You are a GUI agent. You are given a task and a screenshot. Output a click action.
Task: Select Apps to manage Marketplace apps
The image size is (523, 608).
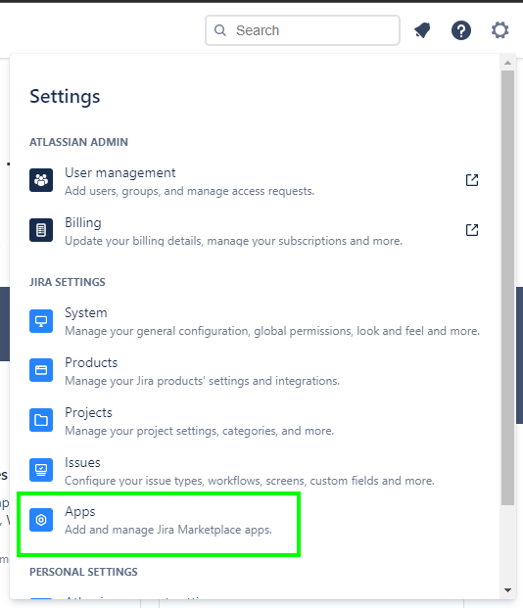[x=159, y=524]
